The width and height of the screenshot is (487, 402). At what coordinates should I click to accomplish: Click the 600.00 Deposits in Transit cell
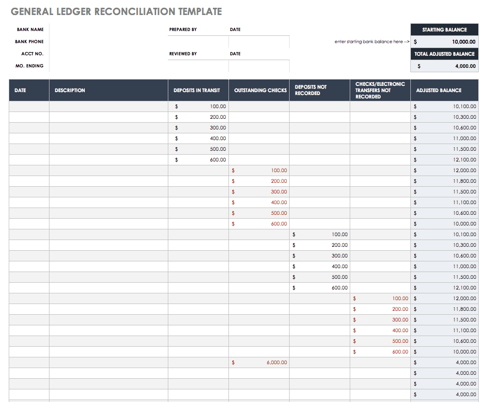pos(198,160)
